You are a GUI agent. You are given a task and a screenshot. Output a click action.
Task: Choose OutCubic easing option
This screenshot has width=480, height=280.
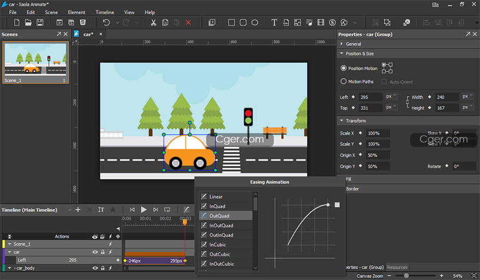(x=226, y=254)
